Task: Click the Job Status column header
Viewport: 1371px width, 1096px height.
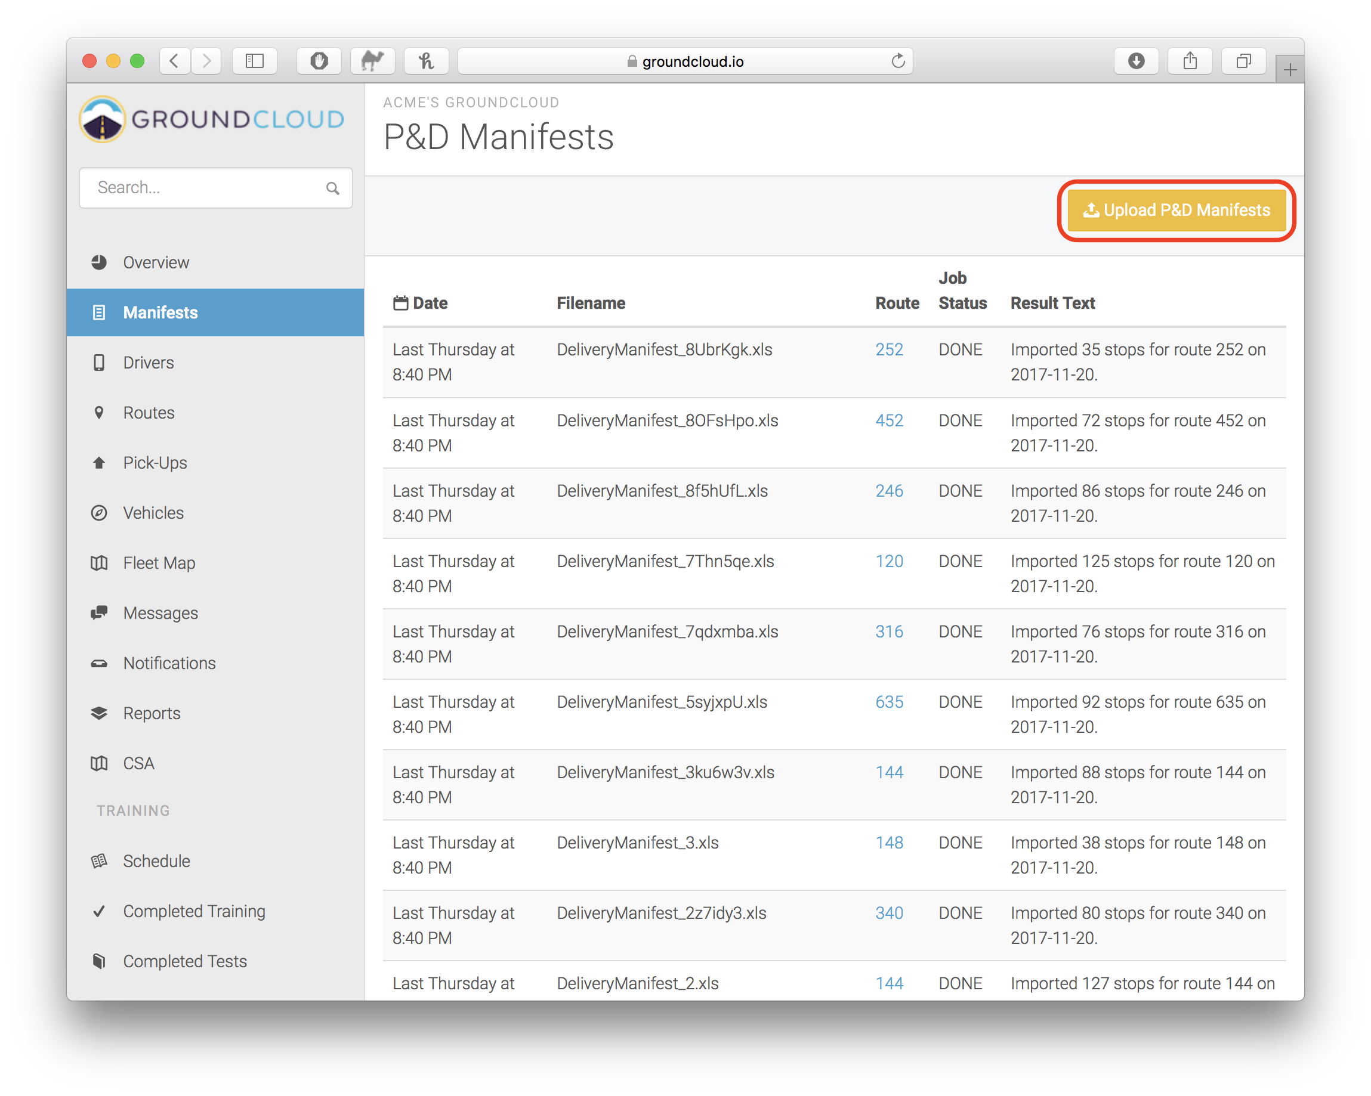Action: (x=963, y=291)
